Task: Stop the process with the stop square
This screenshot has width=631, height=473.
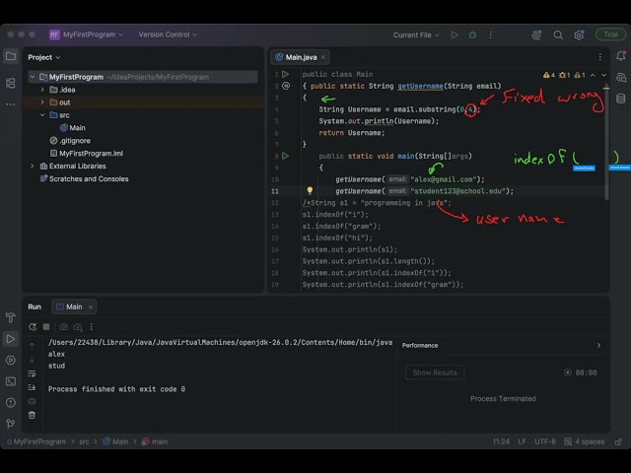Action: pos(46,327)
